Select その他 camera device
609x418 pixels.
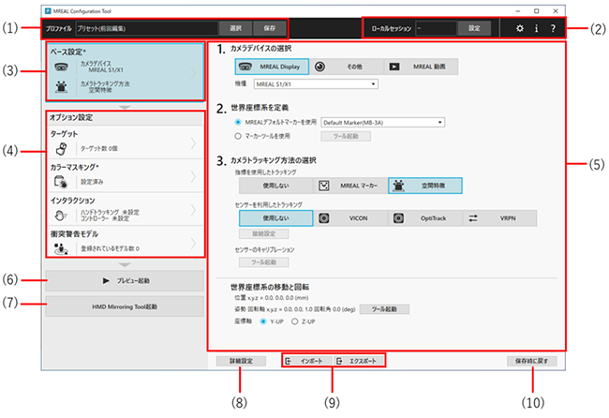click(347, 67)
